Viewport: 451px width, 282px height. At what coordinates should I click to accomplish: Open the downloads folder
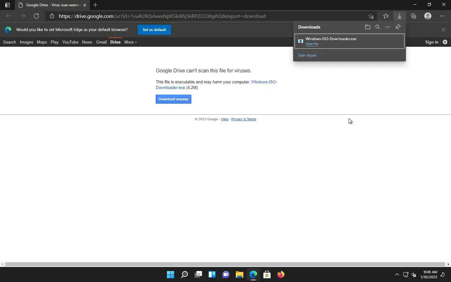coord(368,27)
